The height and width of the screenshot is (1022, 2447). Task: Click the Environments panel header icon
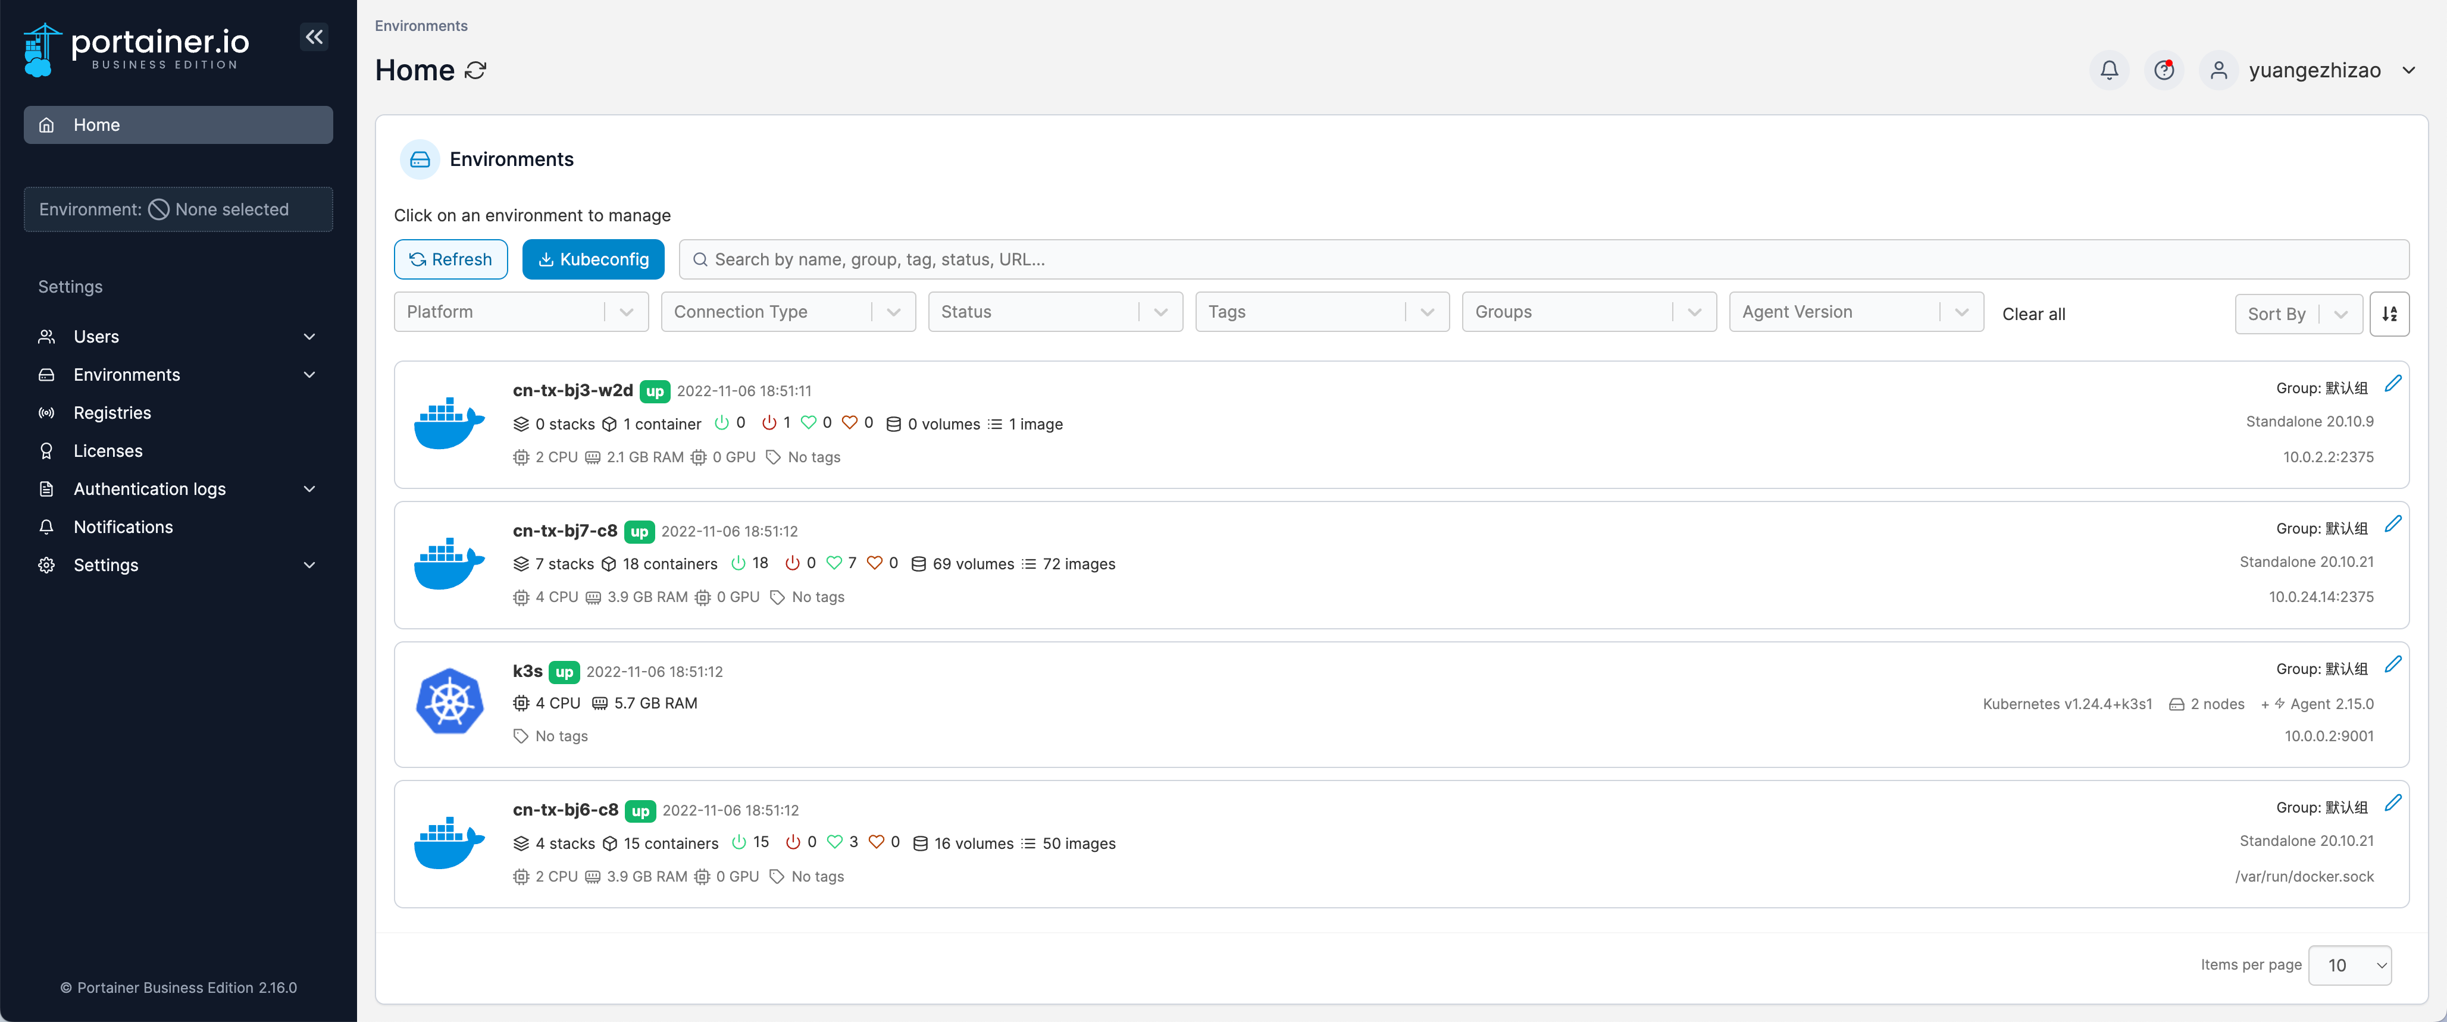(420, 159)
